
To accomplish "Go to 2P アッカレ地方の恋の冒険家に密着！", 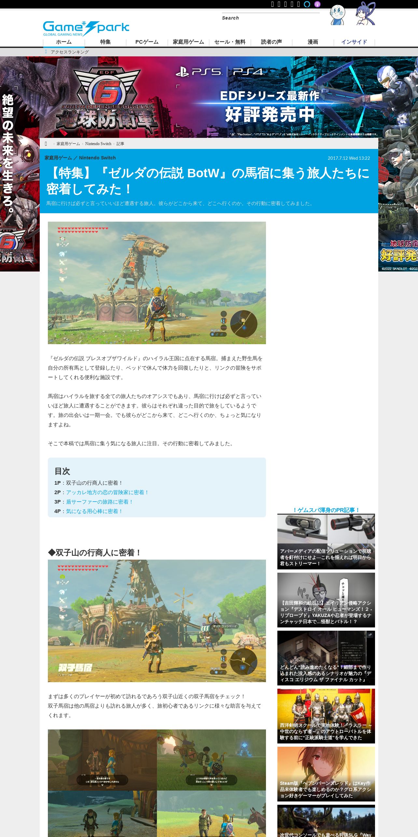I will click(107, 492).
